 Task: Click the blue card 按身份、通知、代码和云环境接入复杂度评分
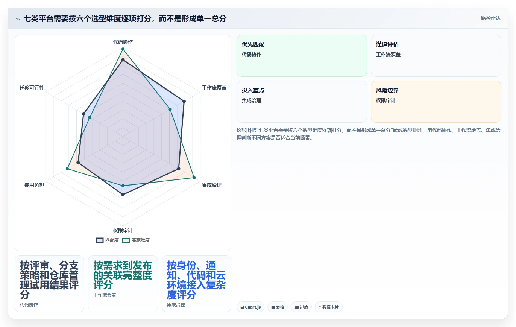click(196, 284)
